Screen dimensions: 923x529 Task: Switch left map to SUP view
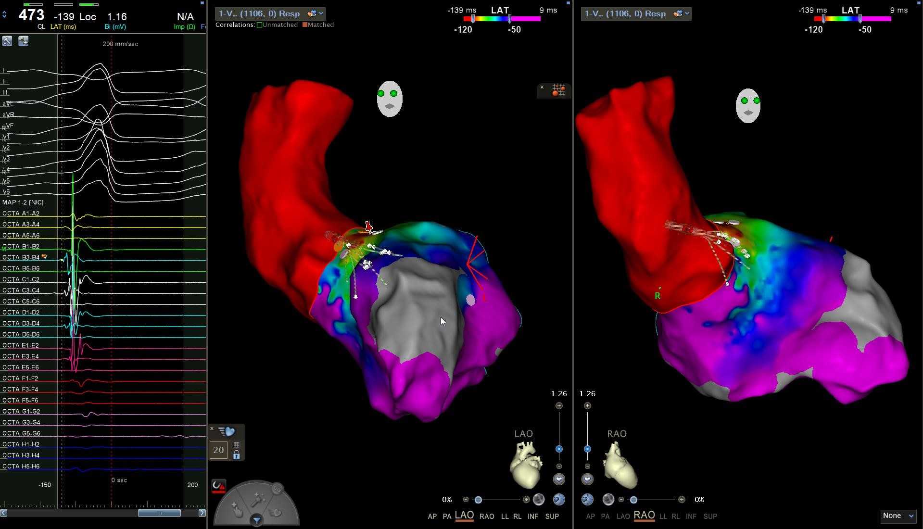(x=552, y=516)
